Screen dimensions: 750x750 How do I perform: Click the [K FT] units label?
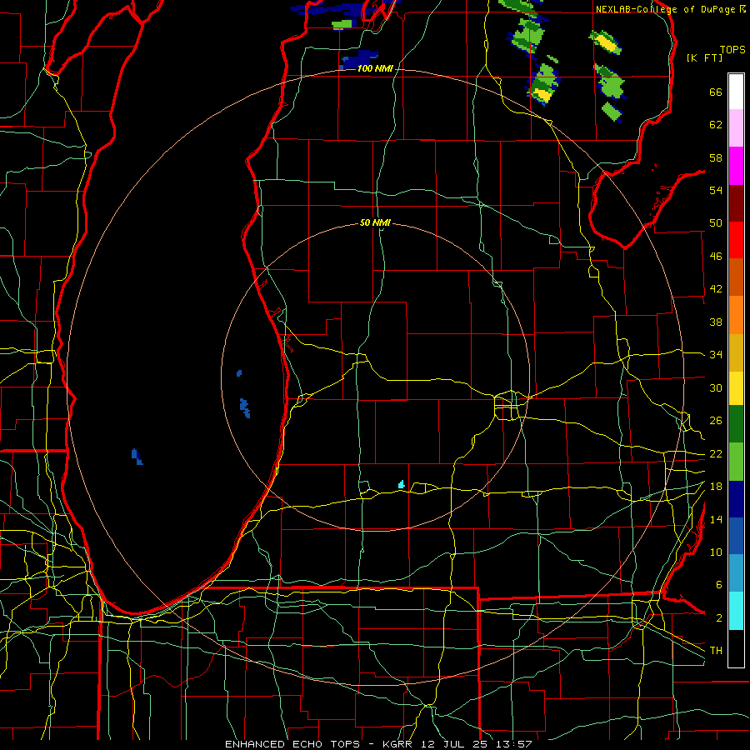tap(704, 57)
